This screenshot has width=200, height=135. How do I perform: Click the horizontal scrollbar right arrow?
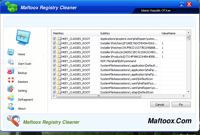point(184,96)
